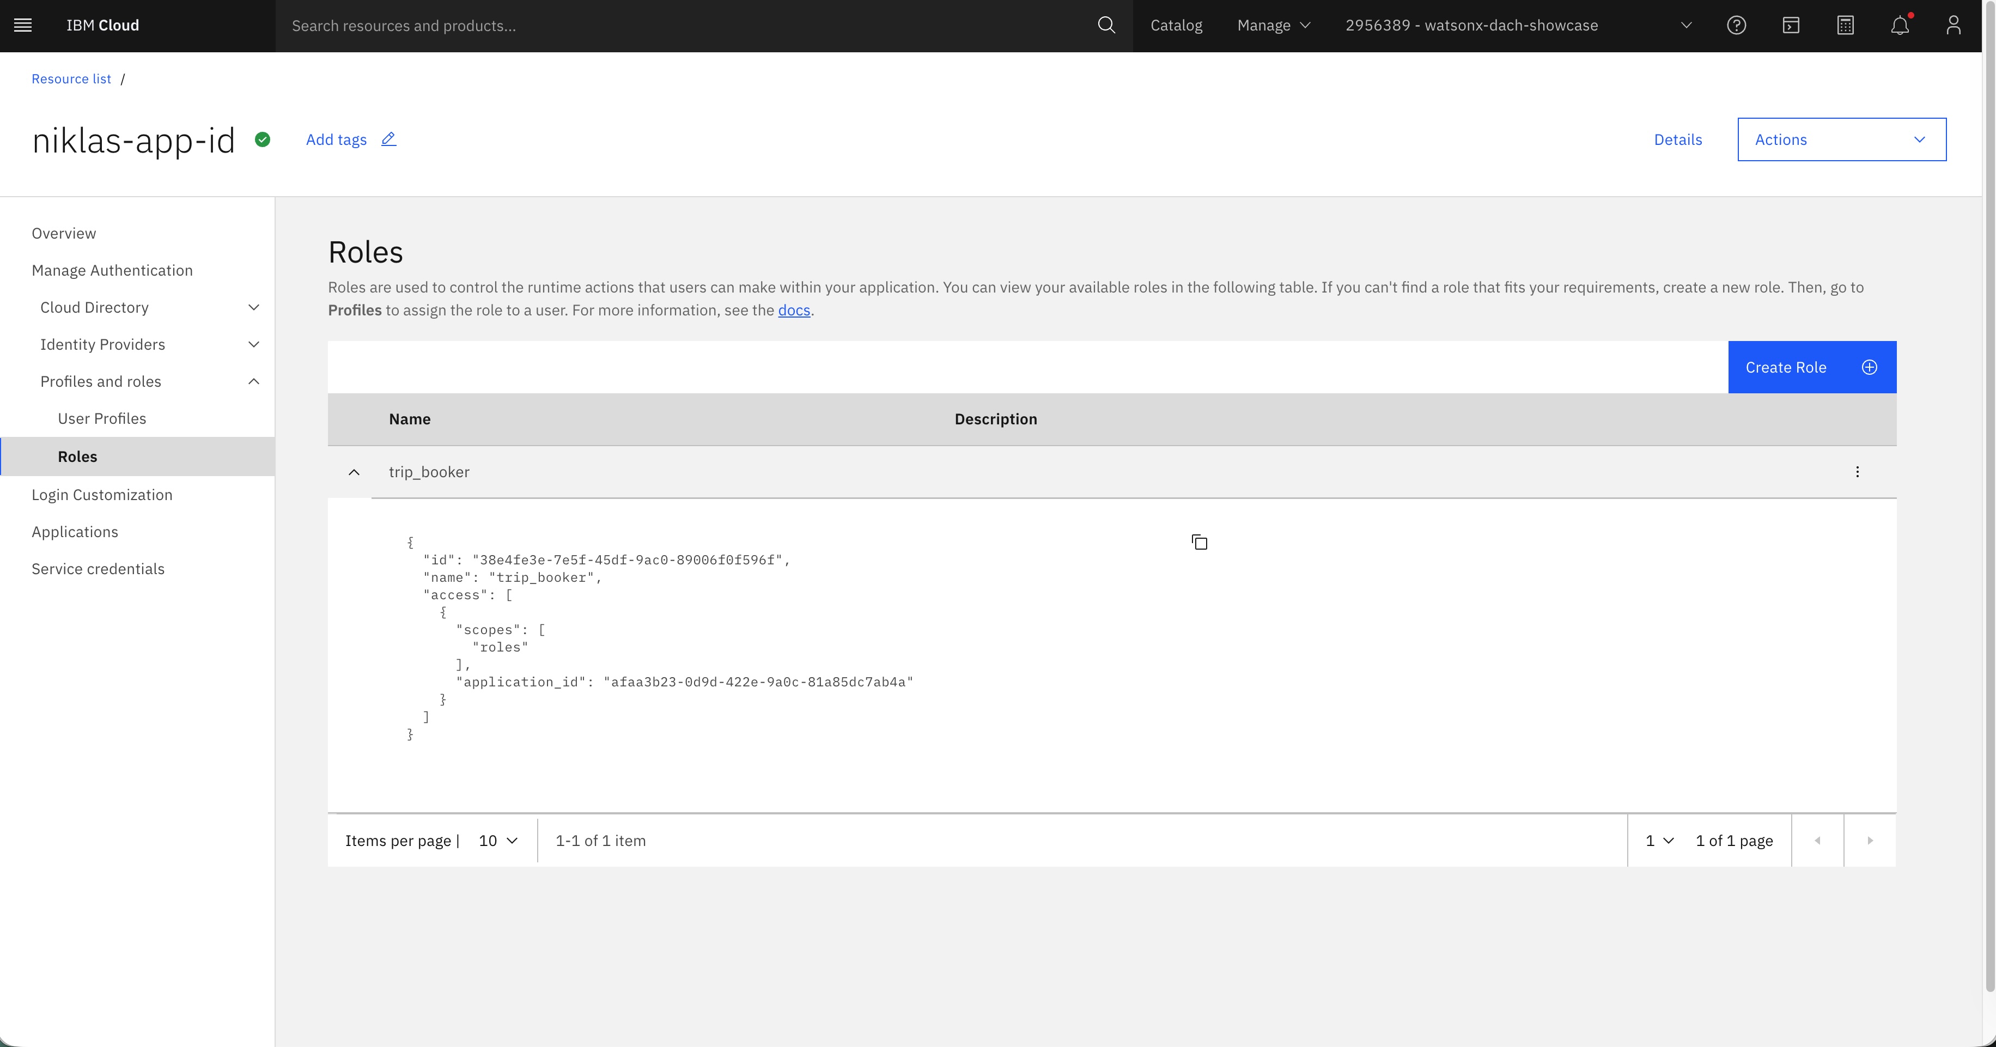Click the role id value 38e4fe3e
The width and height of the screenshot is (1996, 1047).
[x=627, y=559]
